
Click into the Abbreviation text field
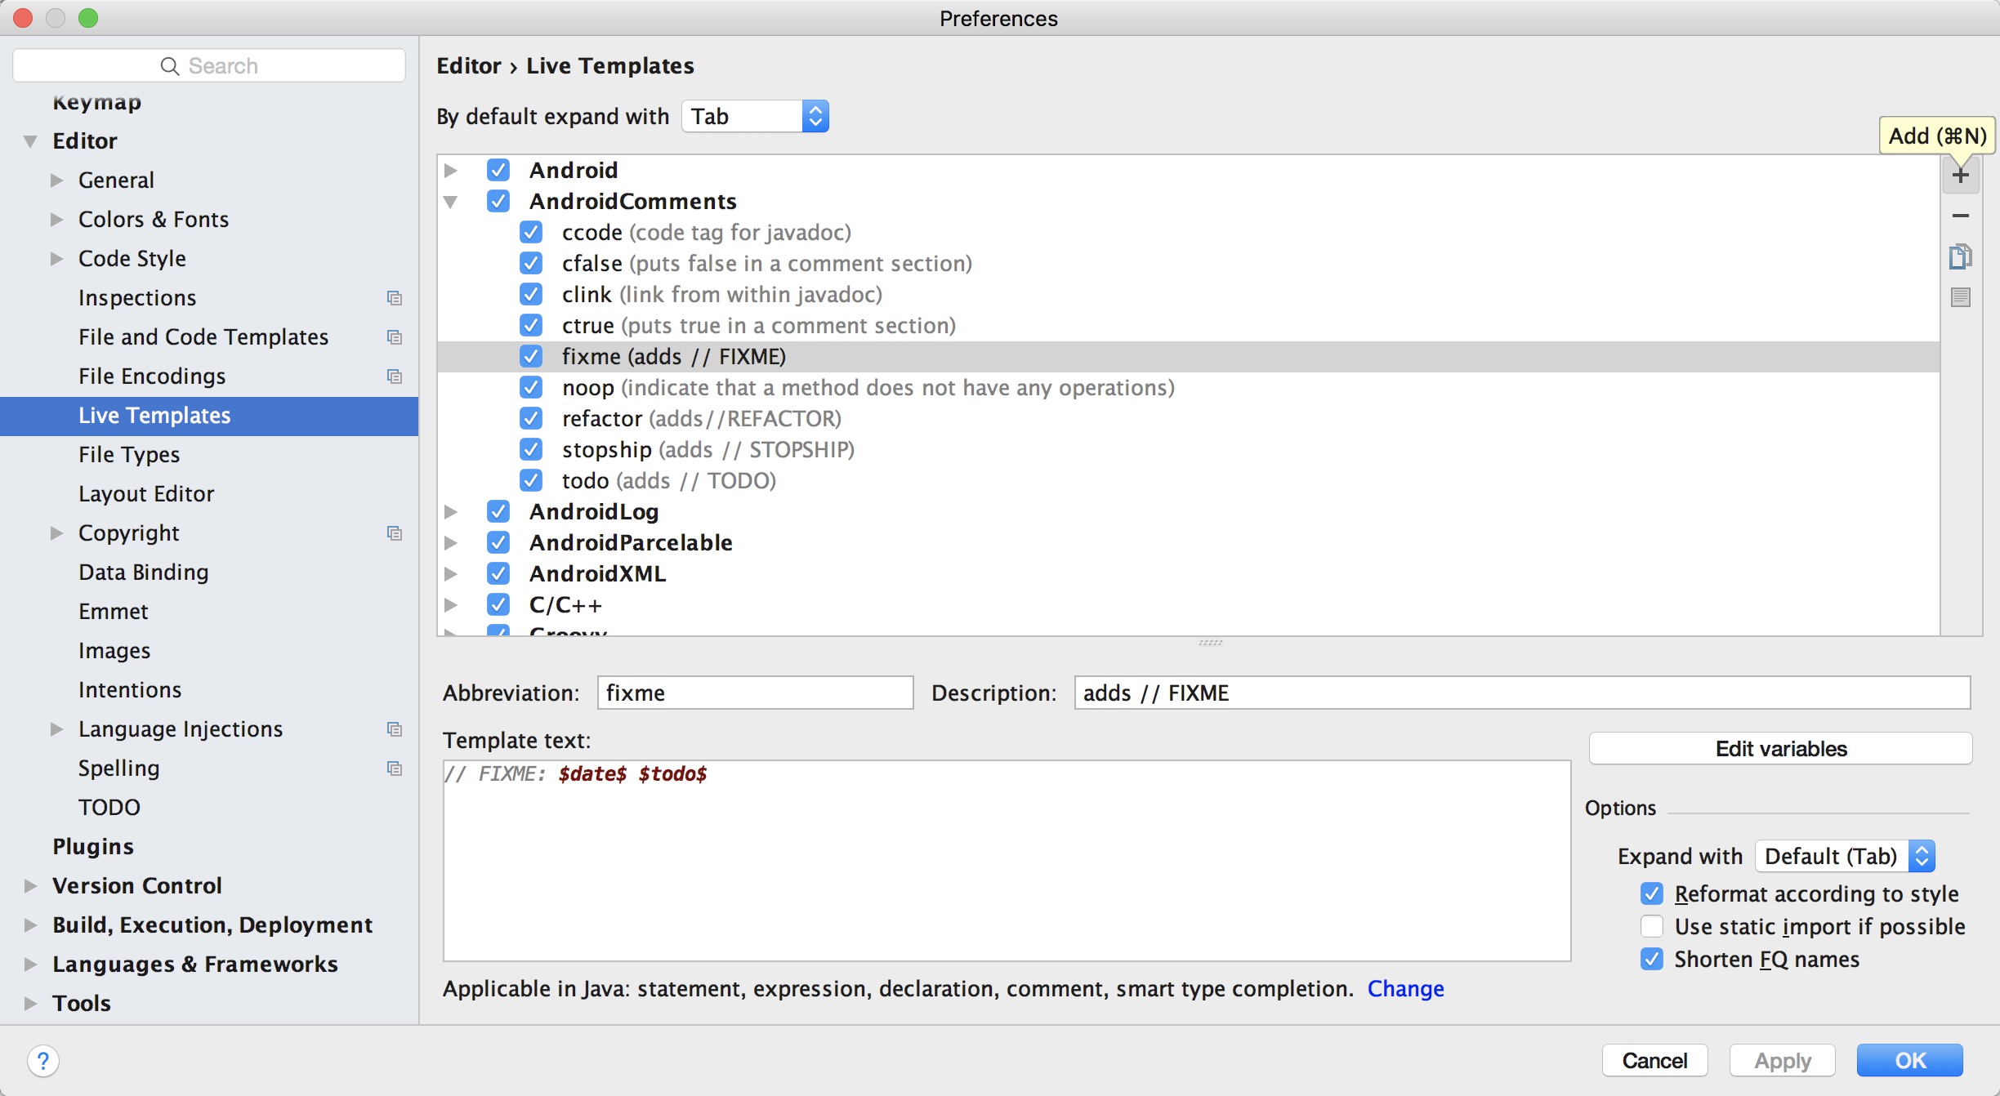pyautogui.click(x=755, y=693)
